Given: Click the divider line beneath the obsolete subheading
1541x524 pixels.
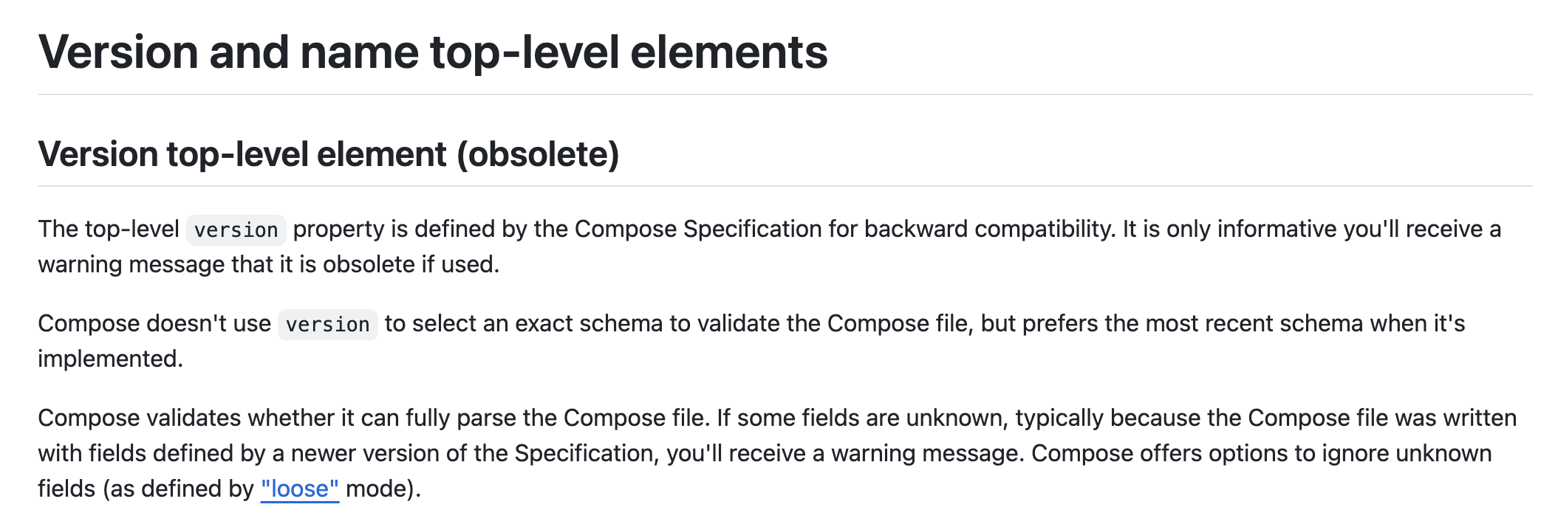Looking at the screenshot, I should coord(785,186).
